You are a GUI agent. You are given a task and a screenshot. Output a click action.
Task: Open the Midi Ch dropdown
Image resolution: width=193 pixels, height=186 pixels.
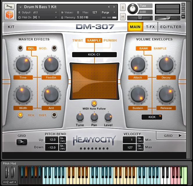click(56, 17)
